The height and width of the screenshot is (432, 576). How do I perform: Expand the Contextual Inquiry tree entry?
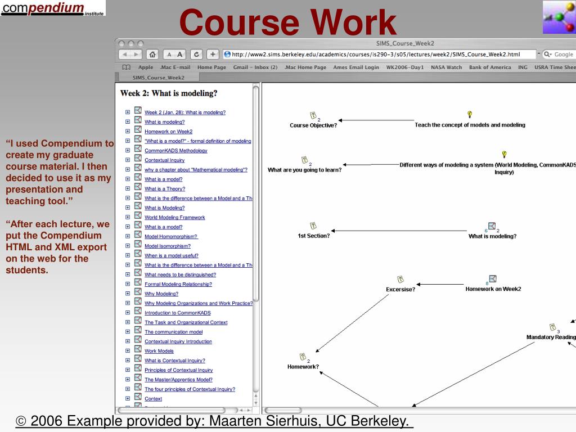(128, 160)
